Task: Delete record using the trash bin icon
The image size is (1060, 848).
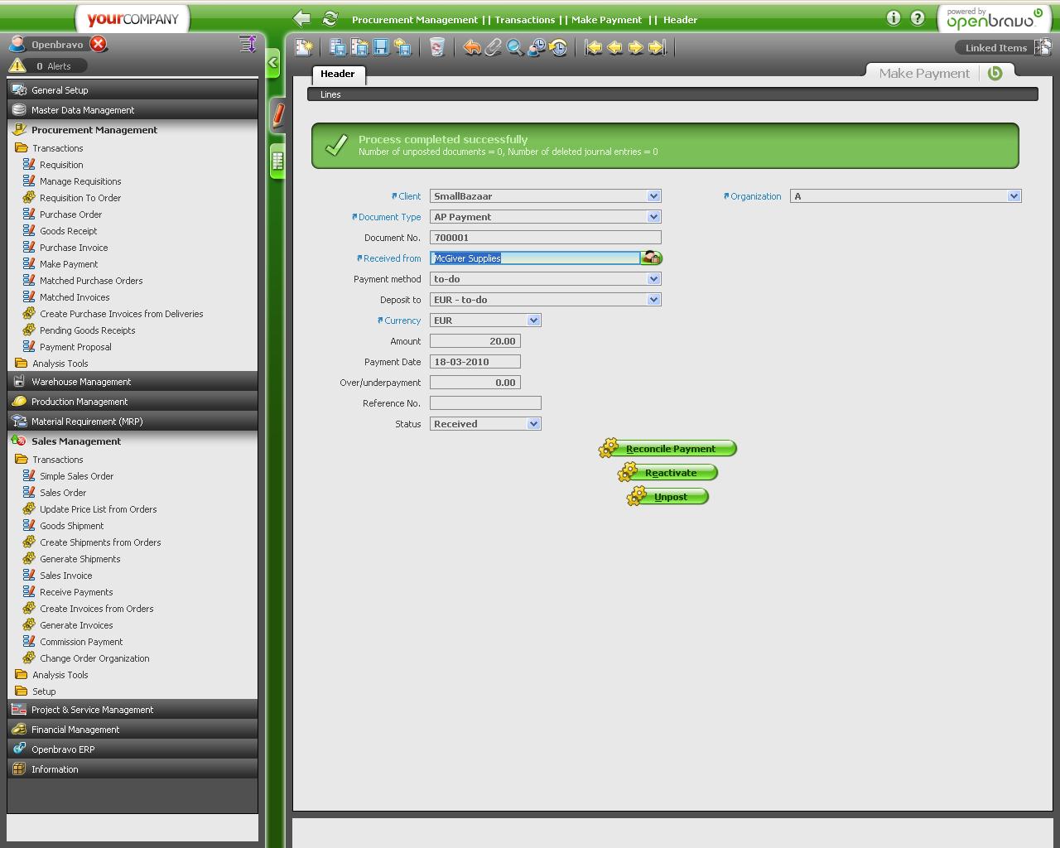Action: [437, 48]
